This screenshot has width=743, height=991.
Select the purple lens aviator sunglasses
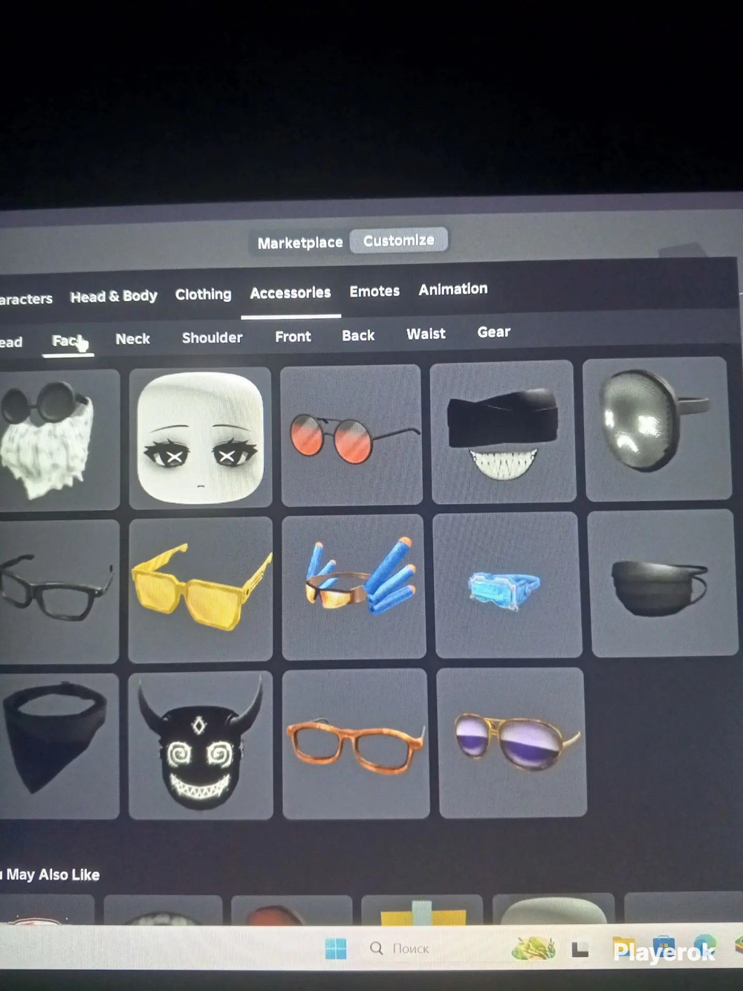512,742
